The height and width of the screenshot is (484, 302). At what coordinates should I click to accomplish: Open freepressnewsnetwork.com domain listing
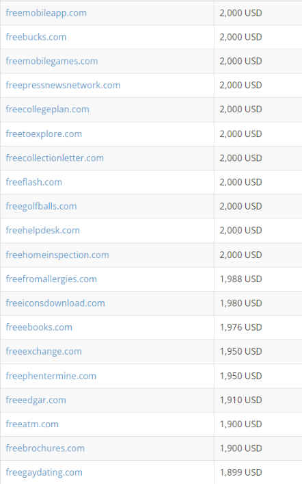click(x=63, y=85)
